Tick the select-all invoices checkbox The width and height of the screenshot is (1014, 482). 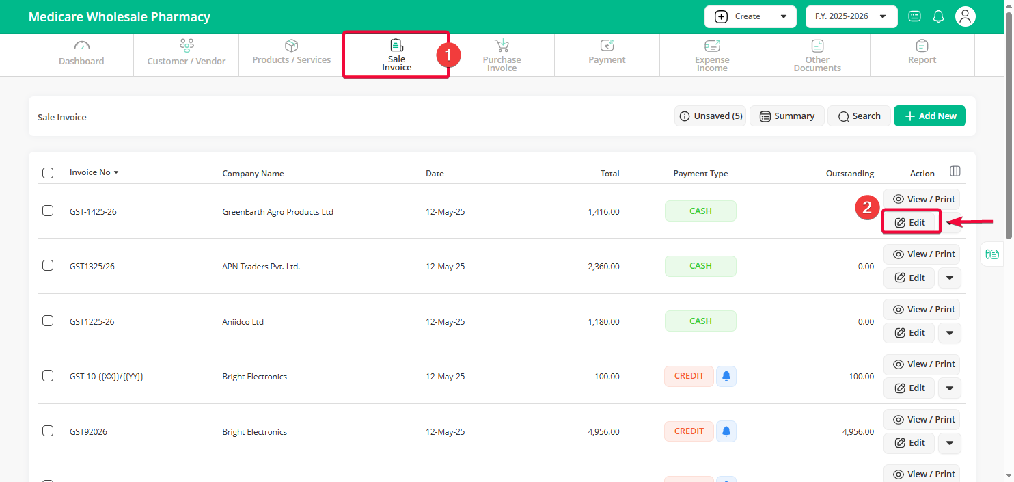pyautogui.click(x=48, y=173)
